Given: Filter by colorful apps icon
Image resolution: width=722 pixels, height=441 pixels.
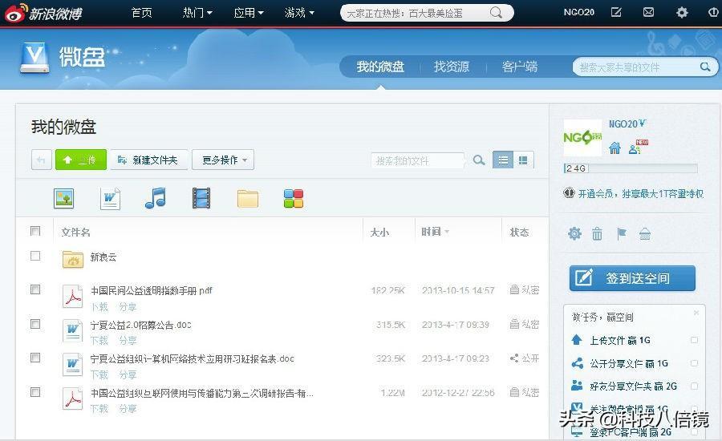Looking at the screenshot, I should click(x=294, y=198).
